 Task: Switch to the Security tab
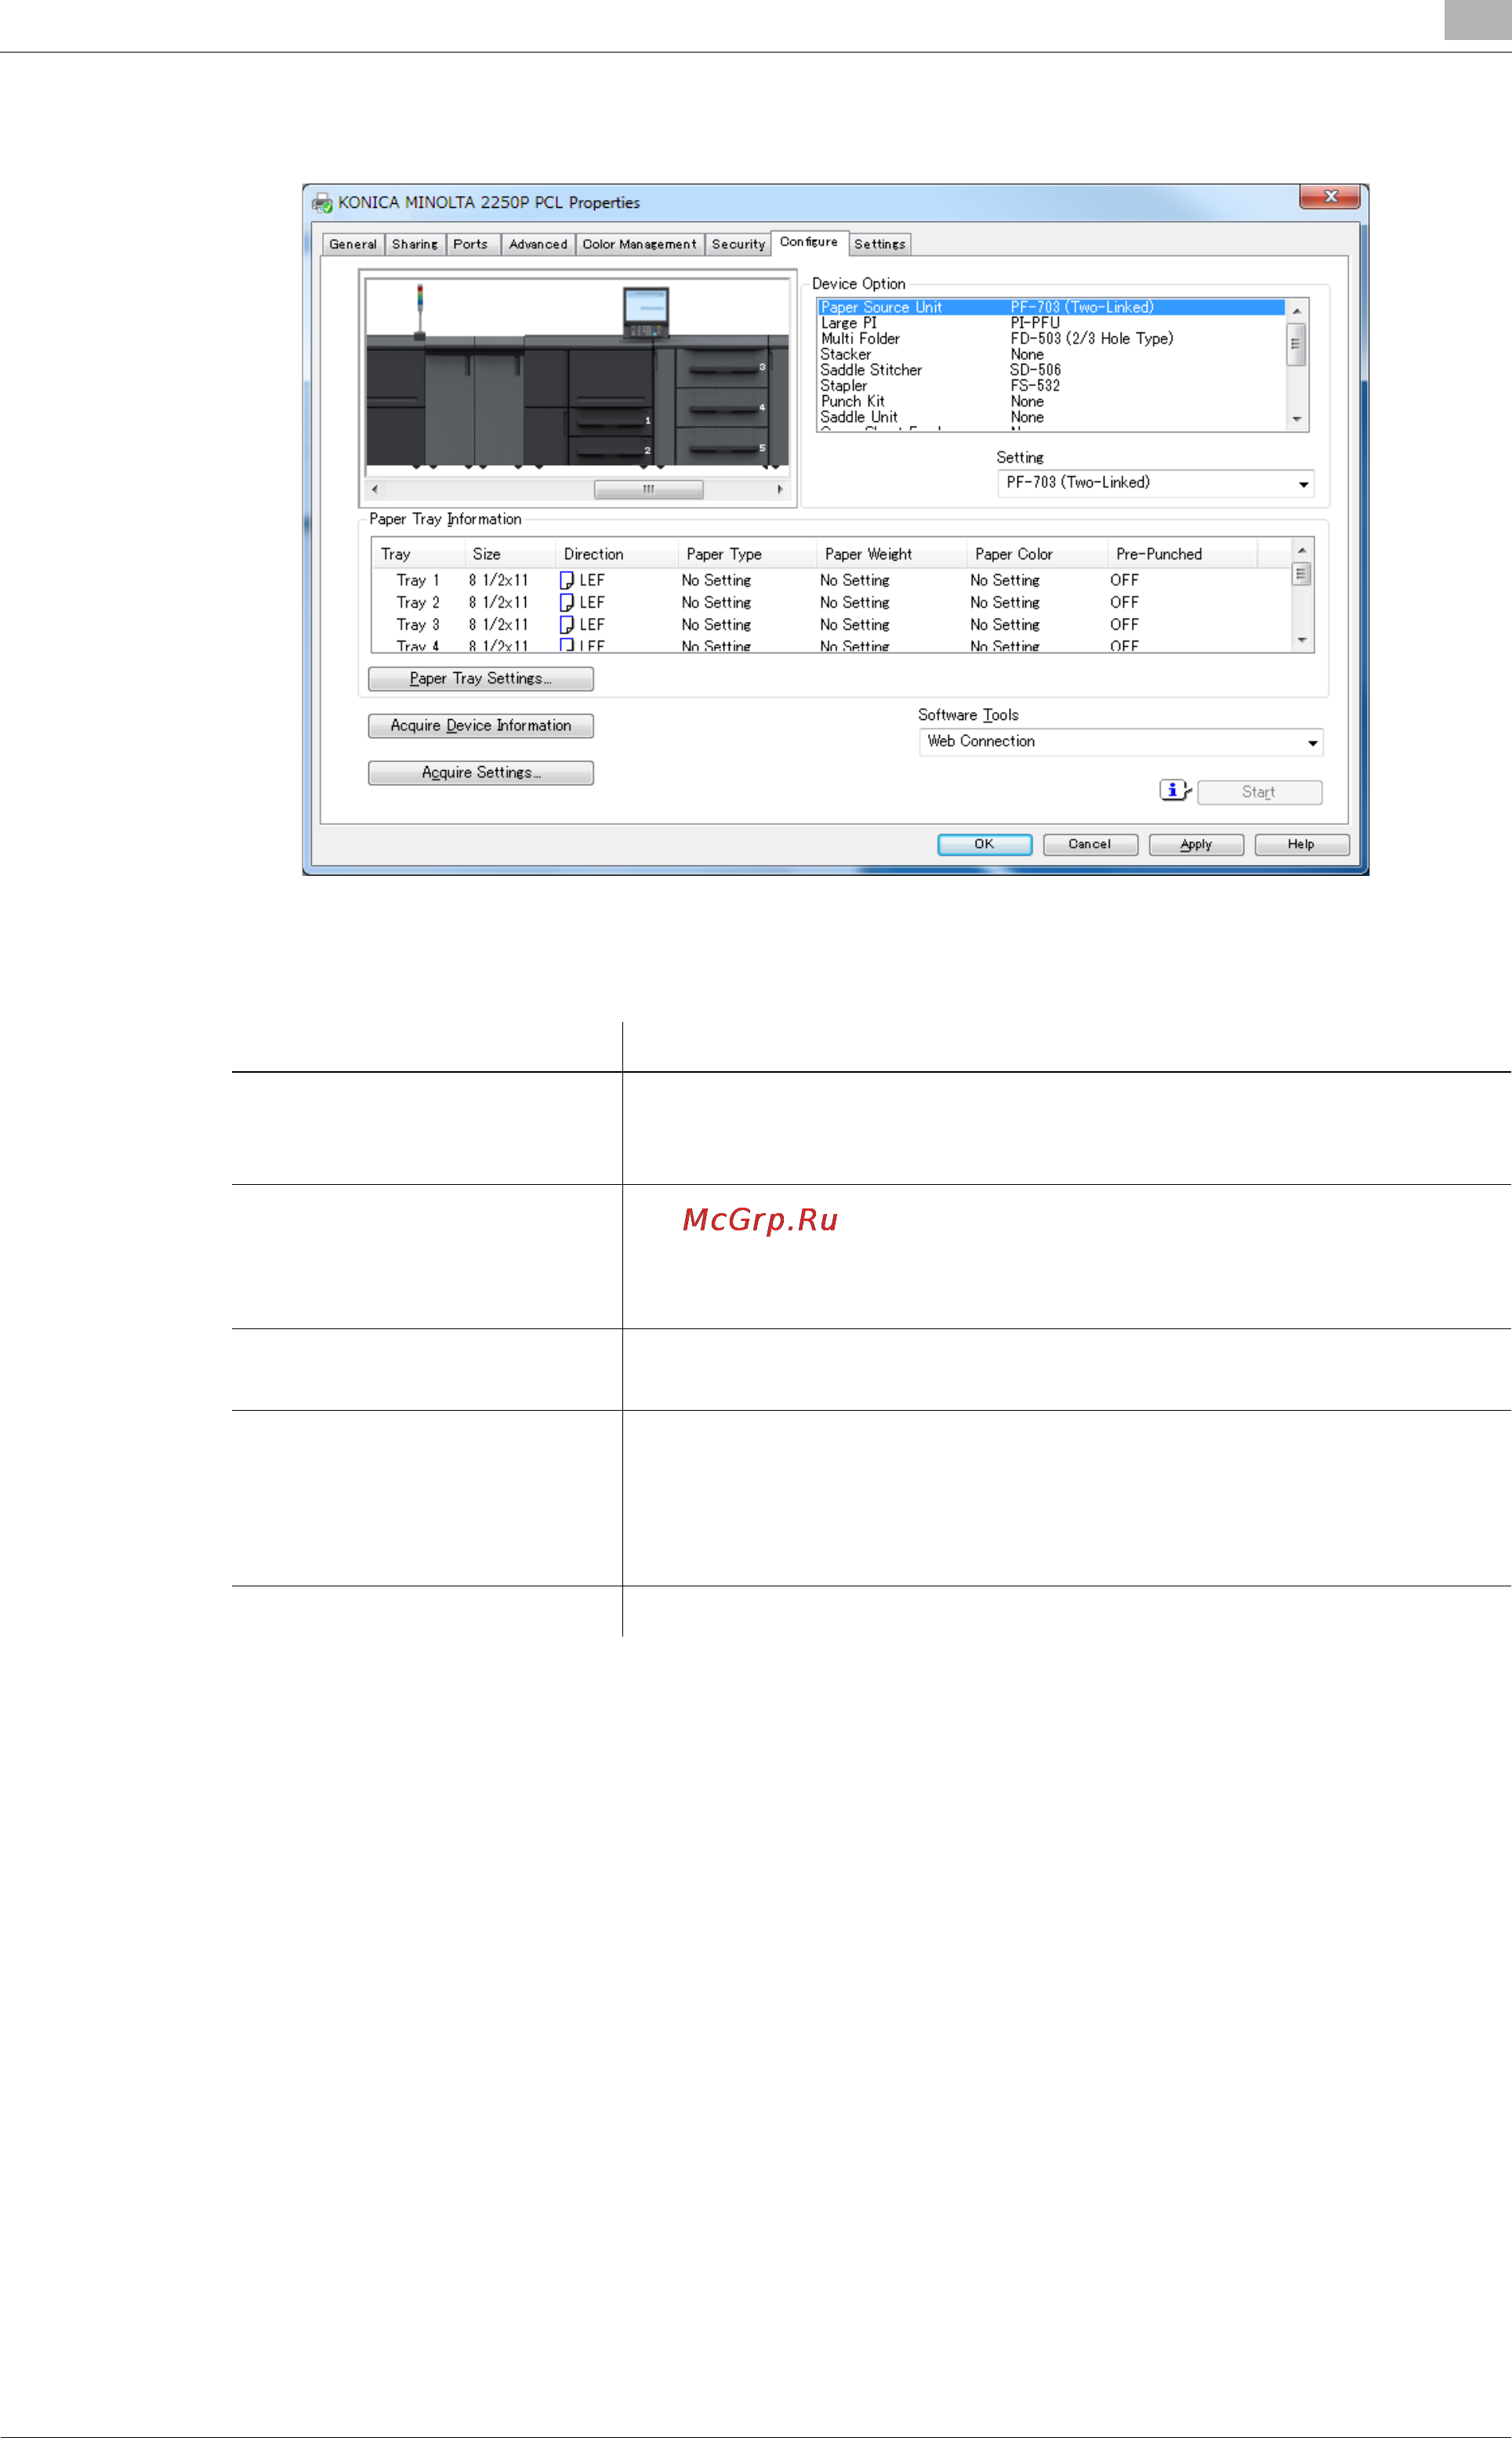(738, 244)
